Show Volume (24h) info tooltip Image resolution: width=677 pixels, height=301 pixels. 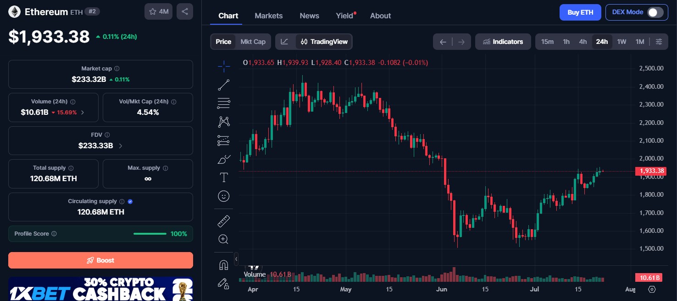73,102
